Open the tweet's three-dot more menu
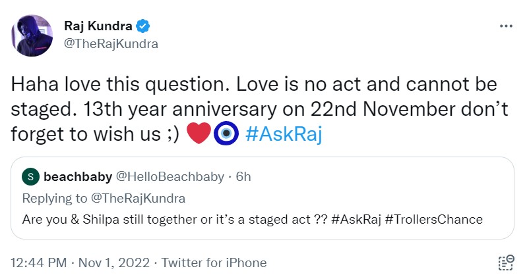The width and height of the screenshot is (527, 275). (506, 27)
